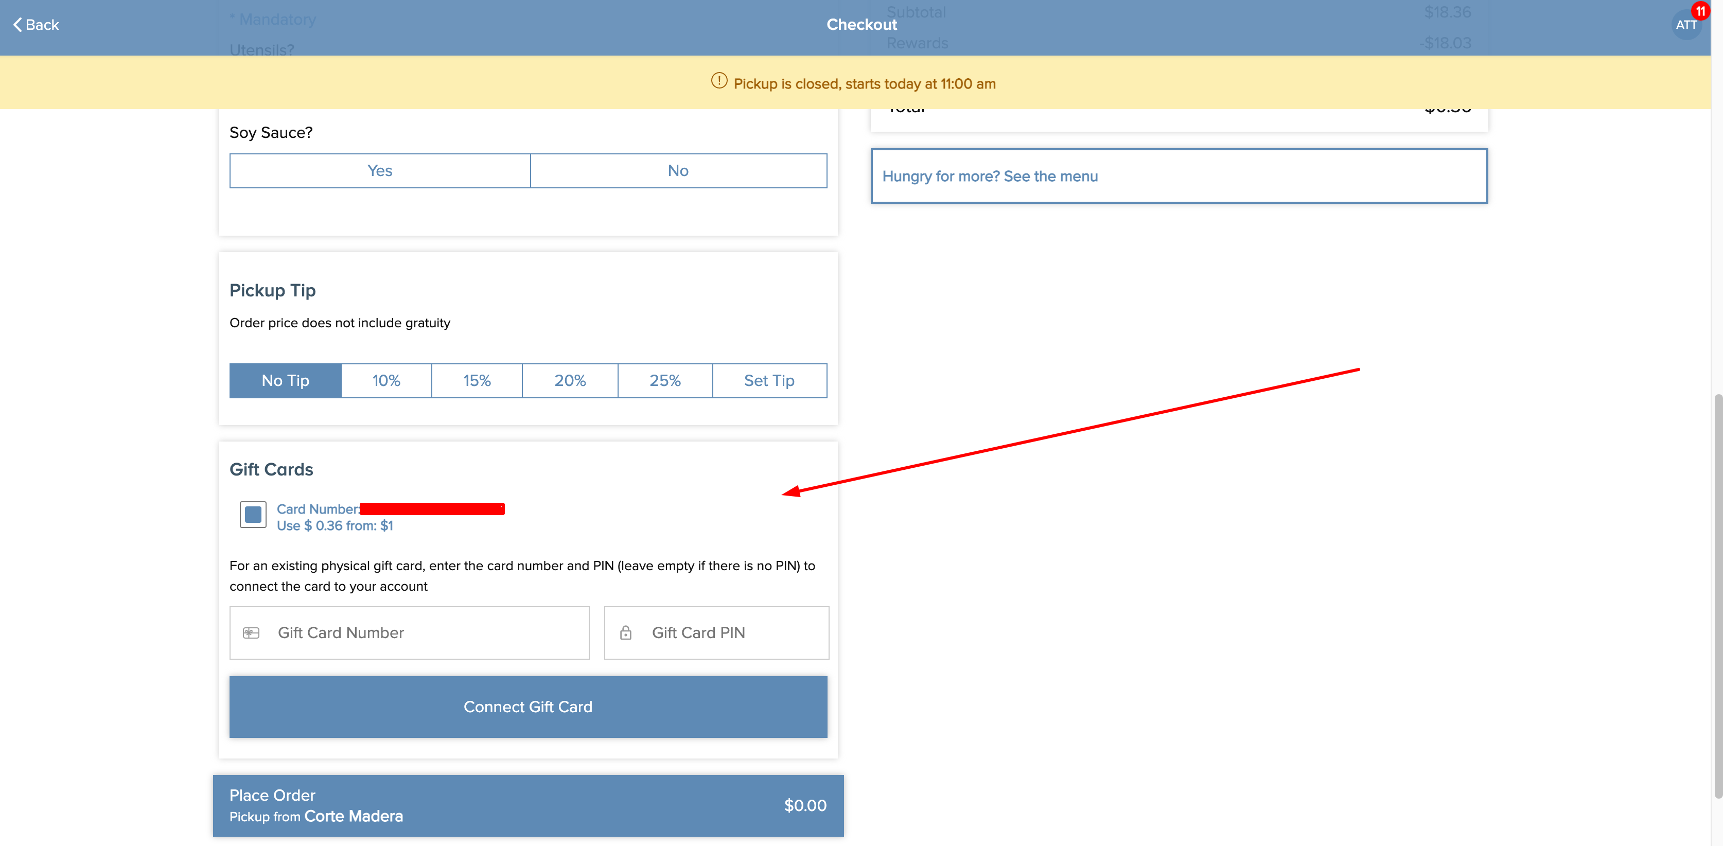
Task: Click the pickup closed warning icon
Action: (719, 81)
